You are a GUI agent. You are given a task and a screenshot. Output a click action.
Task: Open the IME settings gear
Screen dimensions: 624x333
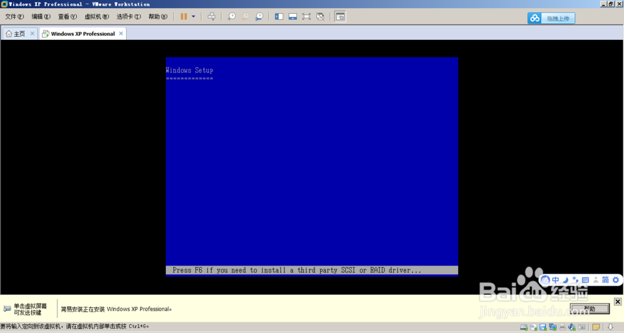point(616,280)
